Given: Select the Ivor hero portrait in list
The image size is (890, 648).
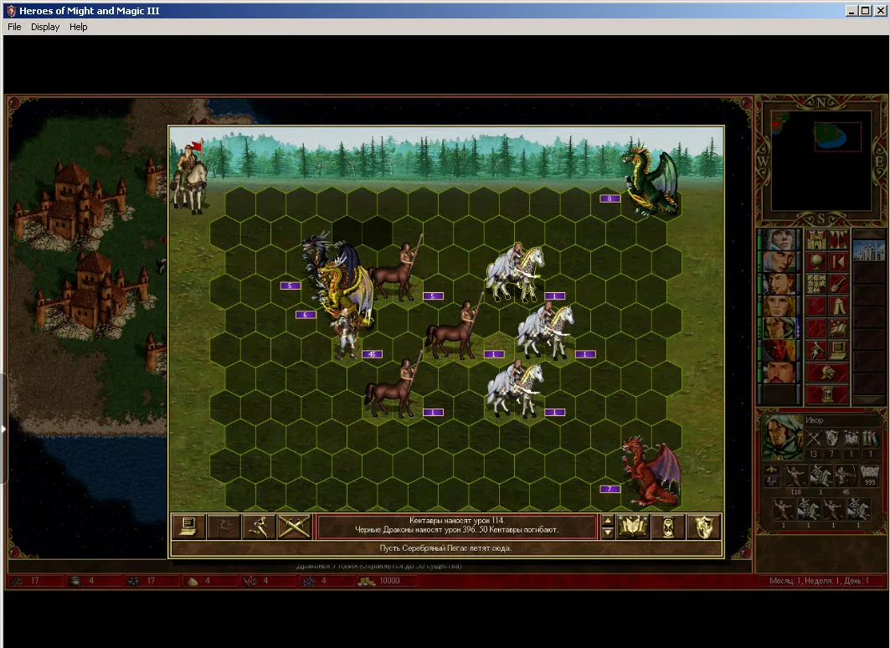Looking at the screenshot, I should coord(779,328).
